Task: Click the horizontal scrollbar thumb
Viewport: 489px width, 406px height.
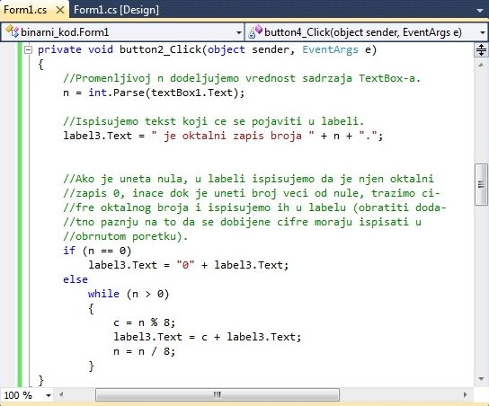Action: coord(218,395)
